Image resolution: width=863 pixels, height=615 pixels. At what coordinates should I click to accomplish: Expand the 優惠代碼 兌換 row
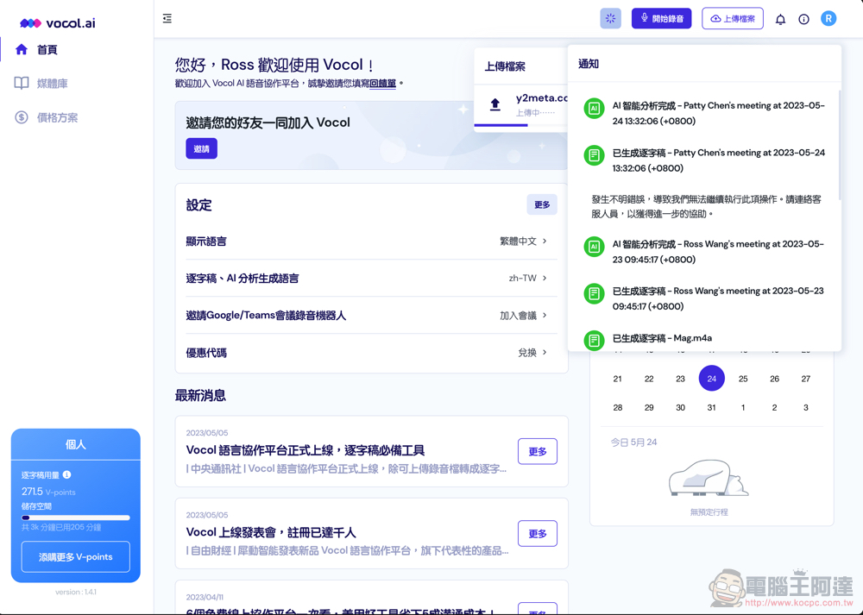(x=532, y=353)
